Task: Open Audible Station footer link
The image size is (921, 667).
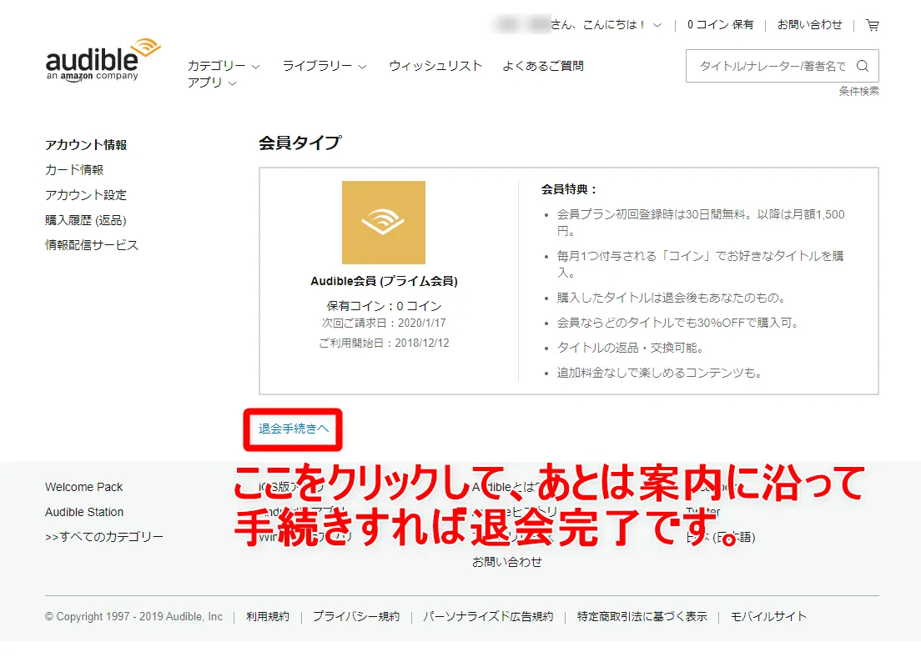Action: pos(84,512)
